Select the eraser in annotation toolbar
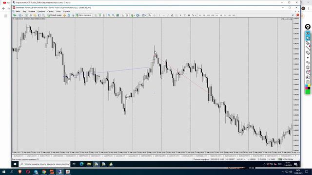The width and height of the screenshot is (312, 175). [x=308, y=53]
